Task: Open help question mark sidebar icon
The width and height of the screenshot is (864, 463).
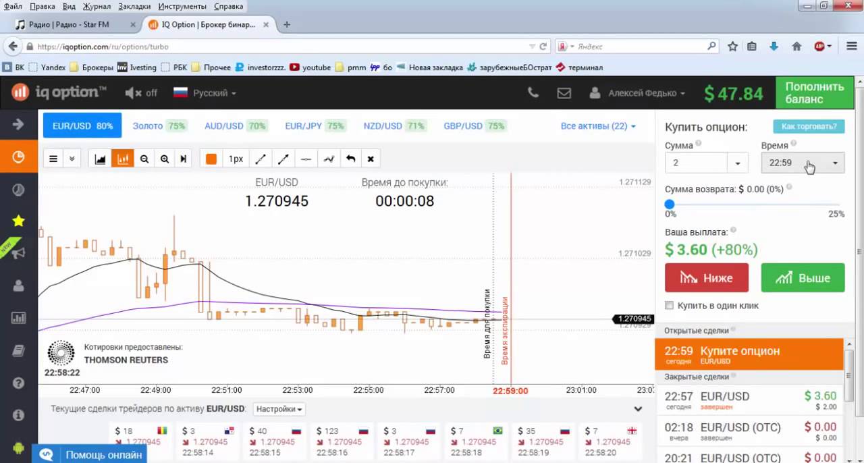Action: 18,383
